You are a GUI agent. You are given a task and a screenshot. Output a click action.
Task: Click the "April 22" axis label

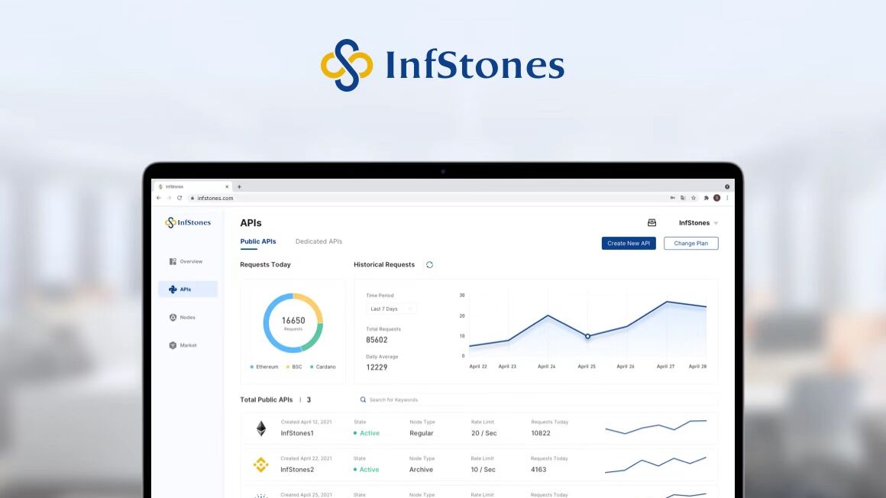click(478, 367)
